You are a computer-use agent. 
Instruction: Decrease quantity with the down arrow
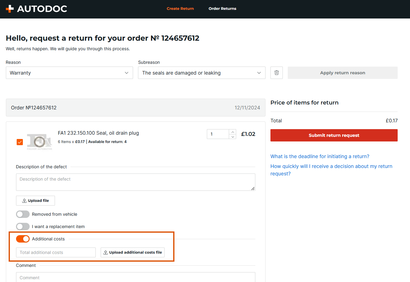click(x=233, y=137)
